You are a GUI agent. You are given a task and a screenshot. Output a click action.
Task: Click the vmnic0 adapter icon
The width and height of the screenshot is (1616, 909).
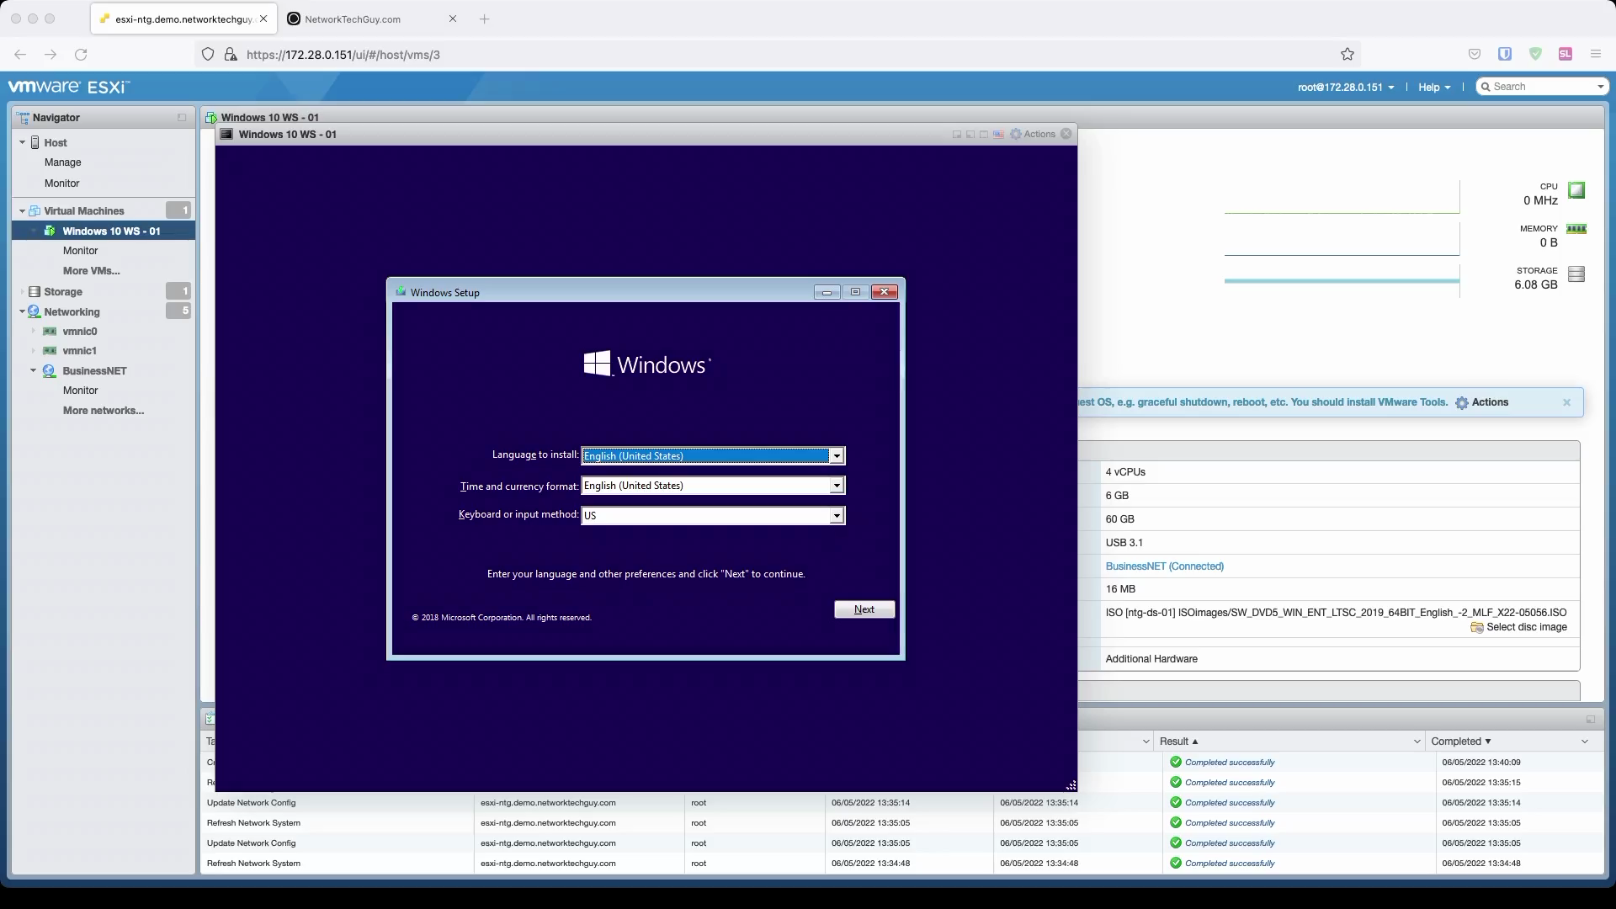(50, 332)
